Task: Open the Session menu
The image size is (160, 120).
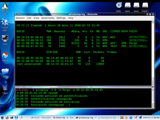Action: (x=20, y=18)
